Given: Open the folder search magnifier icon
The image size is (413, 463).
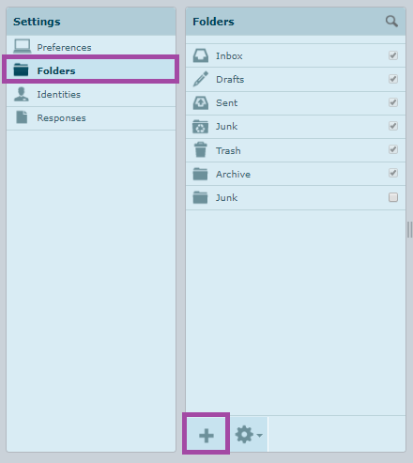Looking at the screenshot, I should [391, 22].
